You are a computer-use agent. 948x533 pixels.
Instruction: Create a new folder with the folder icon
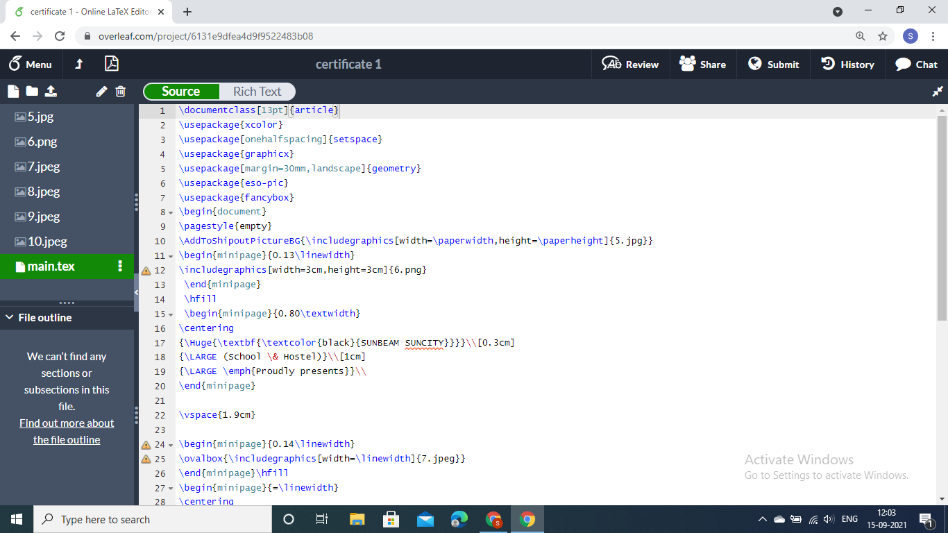[32, 91]
